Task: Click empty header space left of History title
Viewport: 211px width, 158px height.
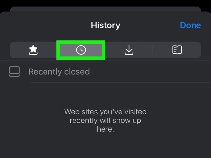Action: tap(46, 25)
